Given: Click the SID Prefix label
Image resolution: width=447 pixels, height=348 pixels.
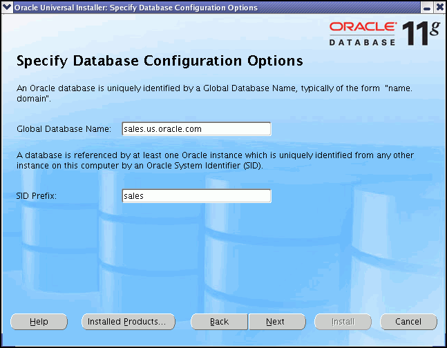Looking at the screenshot, I should pyautogui.click(x=37, y=196).
